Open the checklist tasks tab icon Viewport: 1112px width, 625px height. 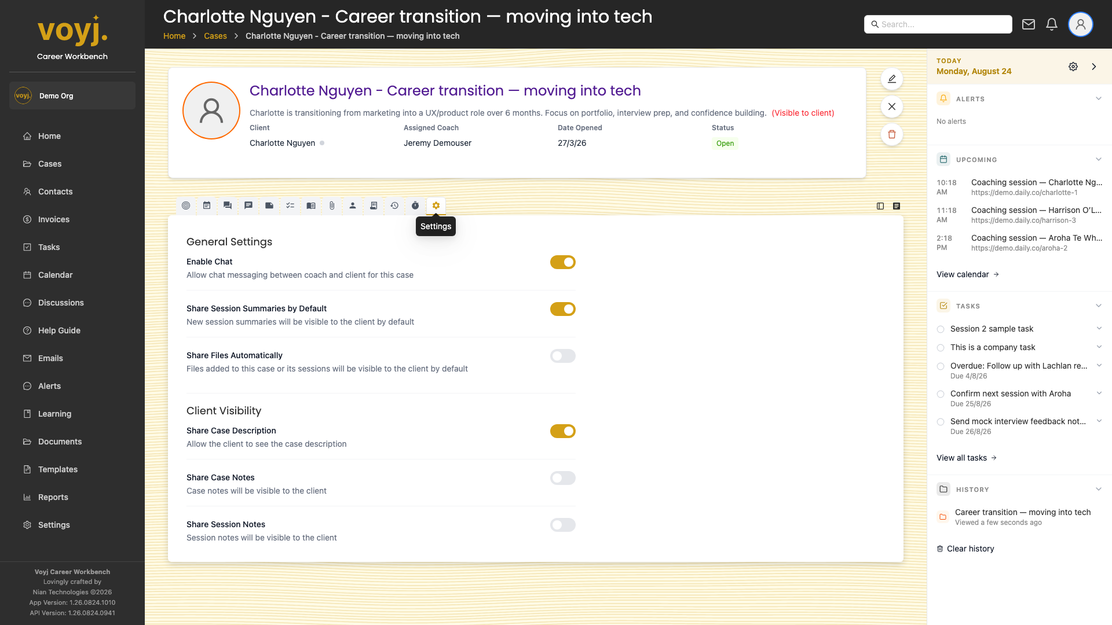click(290, 205)
